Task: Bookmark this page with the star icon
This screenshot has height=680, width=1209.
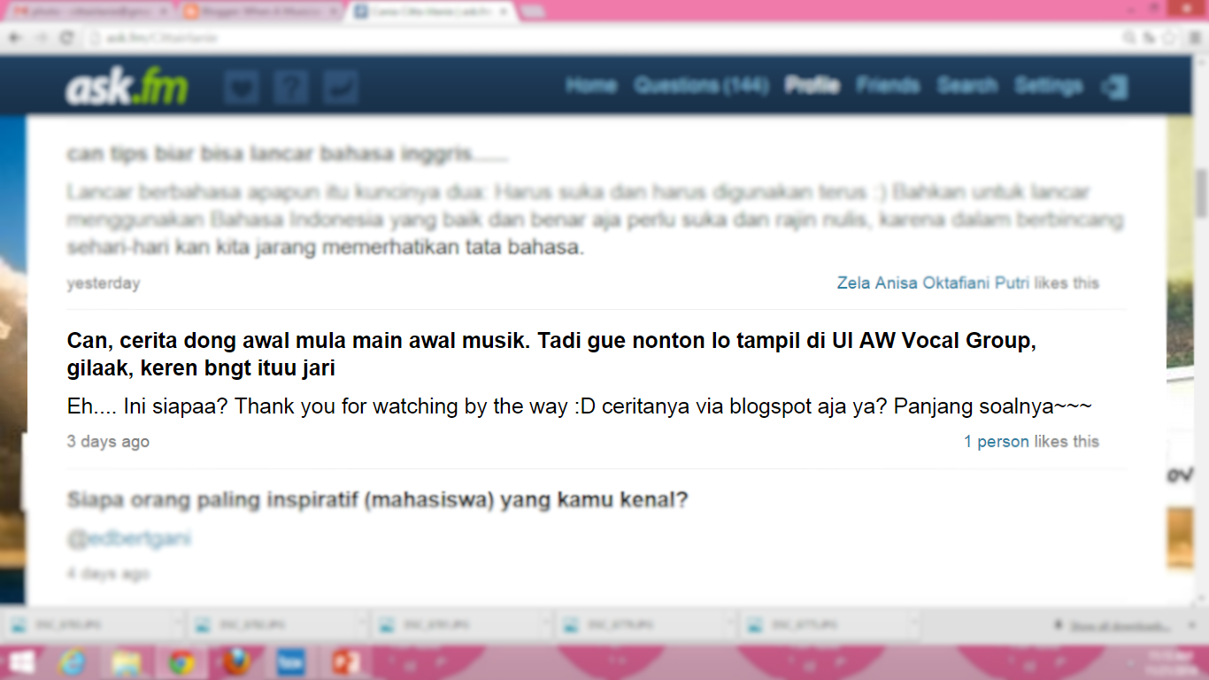Action: point(1169,38)
